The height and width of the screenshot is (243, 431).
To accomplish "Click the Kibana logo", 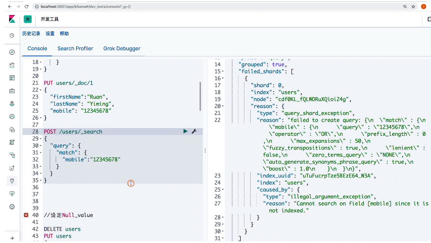I will point(12,19).
